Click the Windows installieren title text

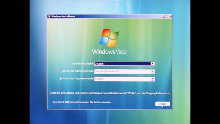pyautogui.click(x=63, y=17)
